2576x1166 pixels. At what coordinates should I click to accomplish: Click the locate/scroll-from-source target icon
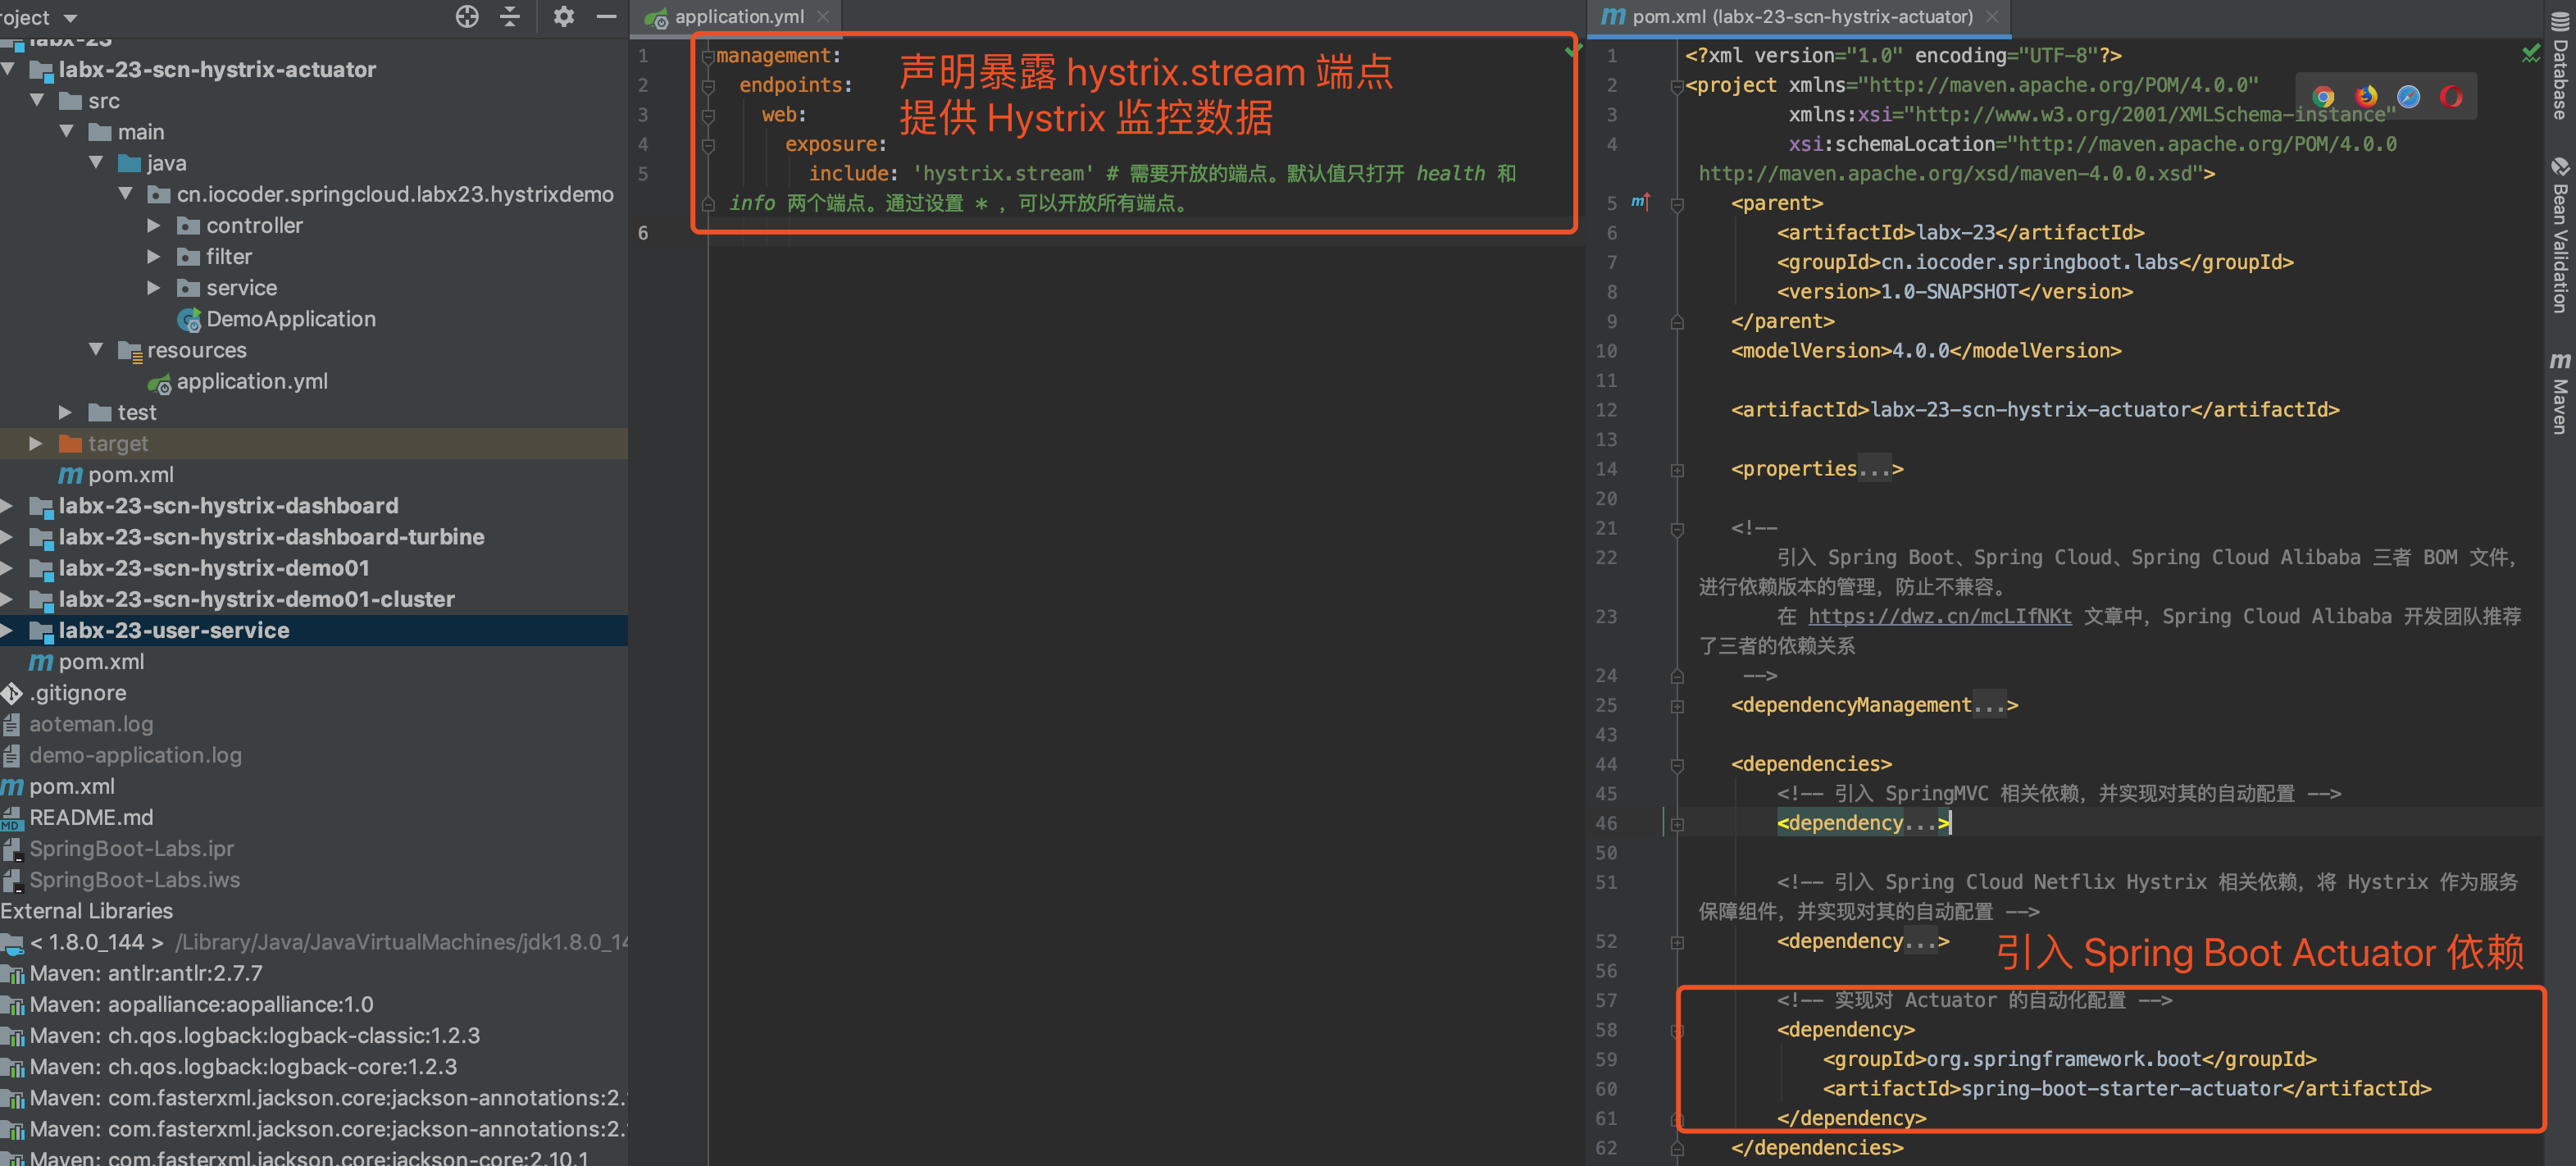467,16
